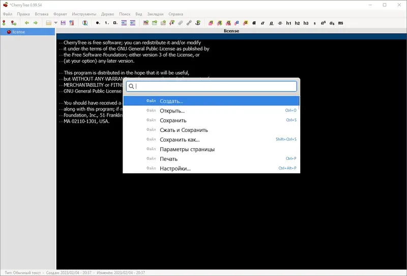Open Параметры страницы from palette
This screenshot has height=276, width=407.
coord(211,149)
